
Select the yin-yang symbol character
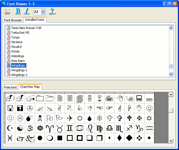point(20,128)
